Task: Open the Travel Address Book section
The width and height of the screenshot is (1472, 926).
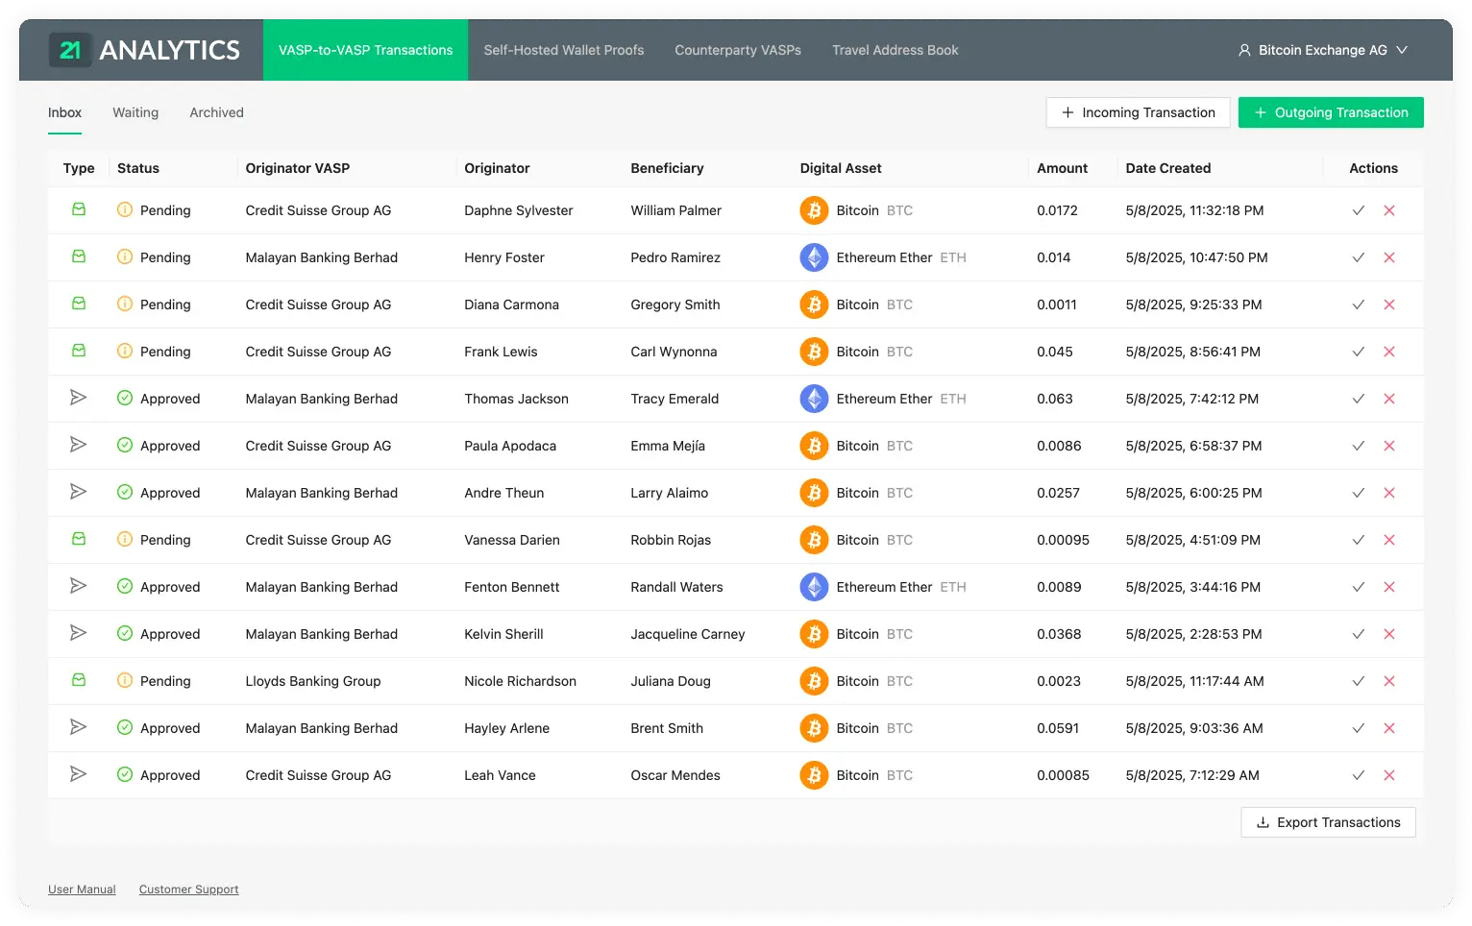Action: (895, 50)
